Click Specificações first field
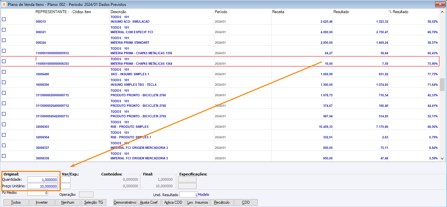447x207 pixels. point(187,179)
